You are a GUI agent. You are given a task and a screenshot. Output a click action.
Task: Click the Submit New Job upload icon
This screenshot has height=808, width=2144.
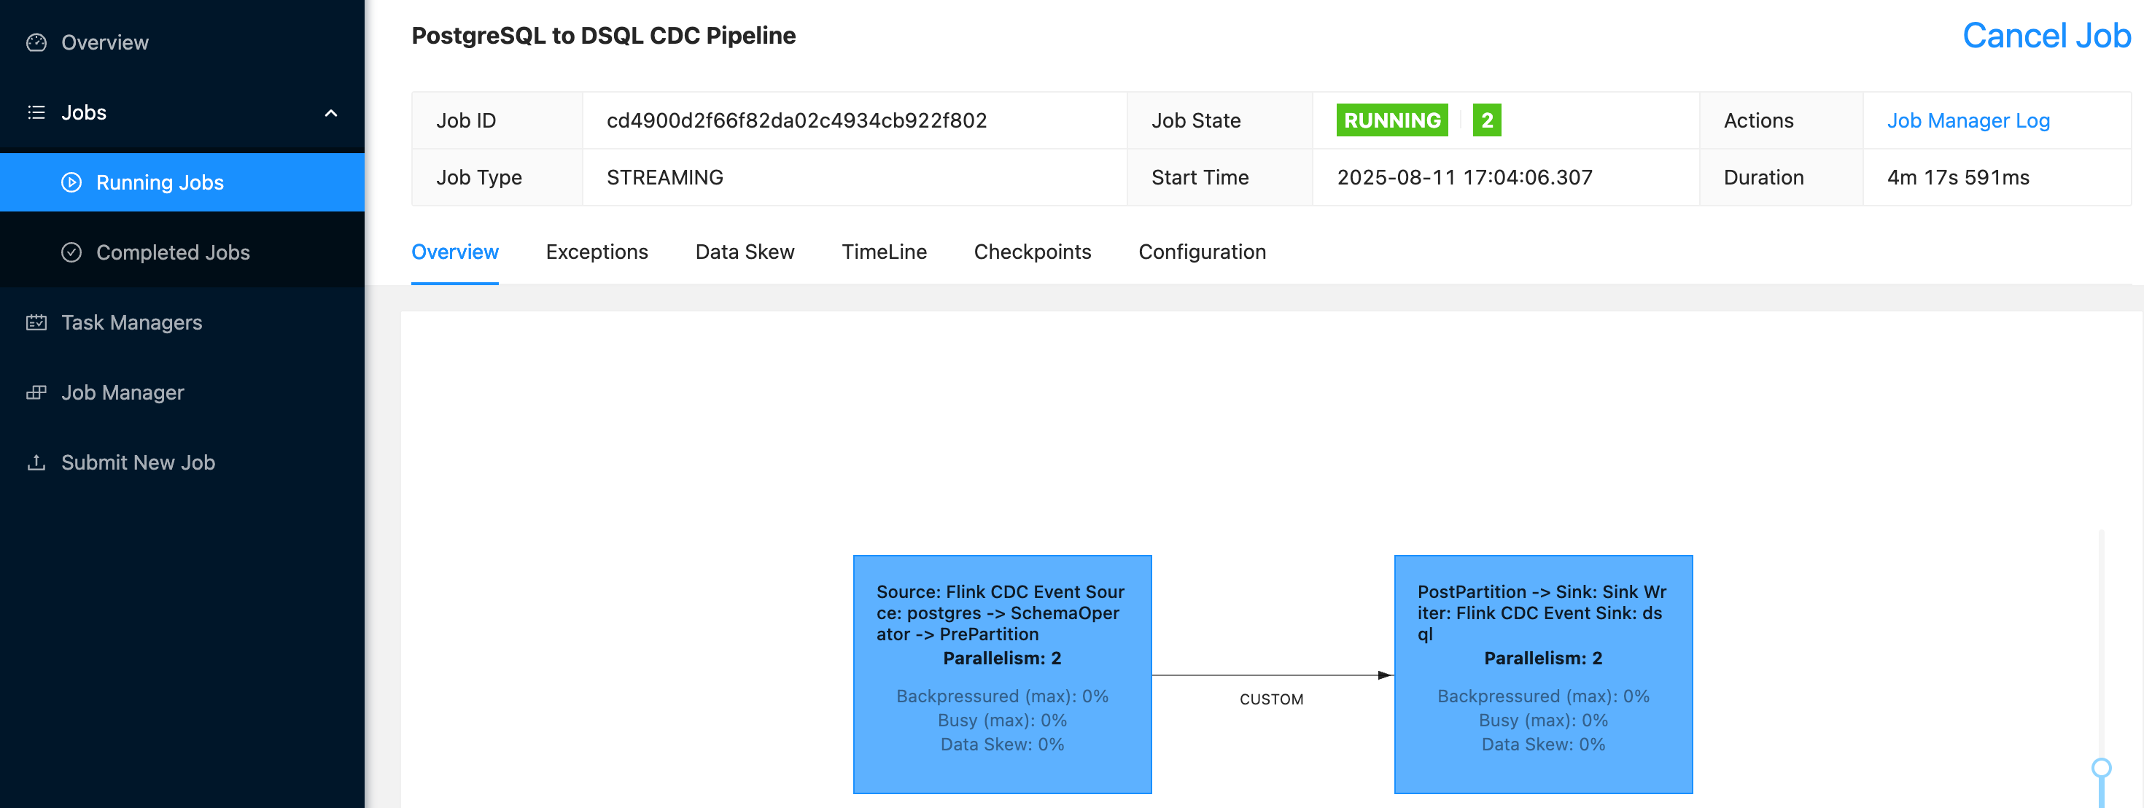point(36,462)
